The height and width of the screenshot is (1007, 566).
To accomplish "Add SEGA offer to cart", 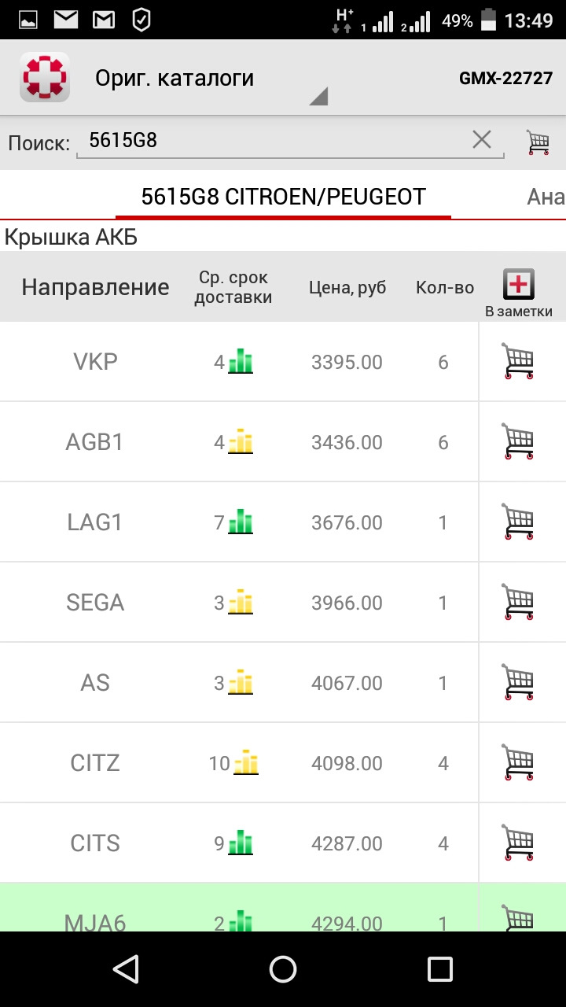I will [518, 603].
